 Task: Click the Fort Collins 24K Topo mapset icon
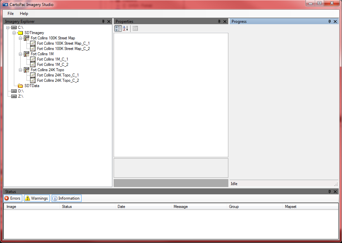(x=27, y=70)
